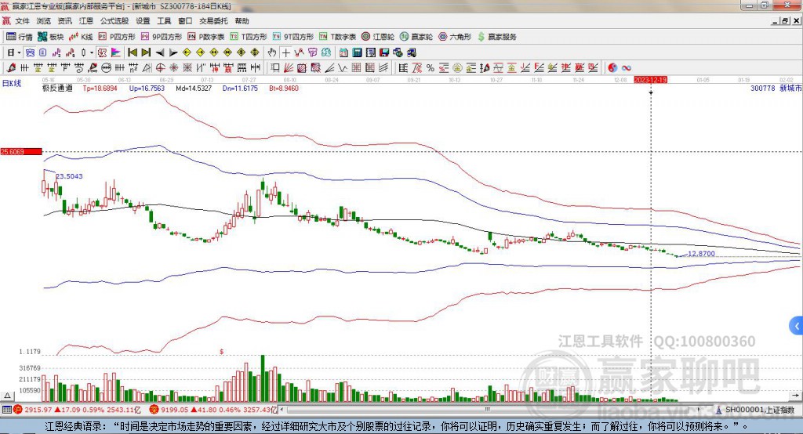Image resolution: width=803 pixels, height=434 pixels.
Task: Click the right arrow beside volume pane
Action: click(795, 396)
